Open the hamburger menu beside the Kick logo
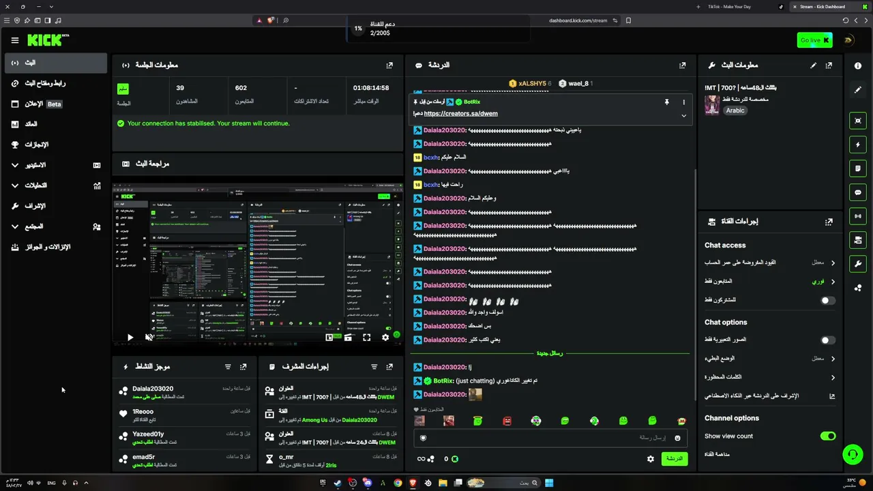The height and width of the screenshot is (491, 873). pos(15,40)
